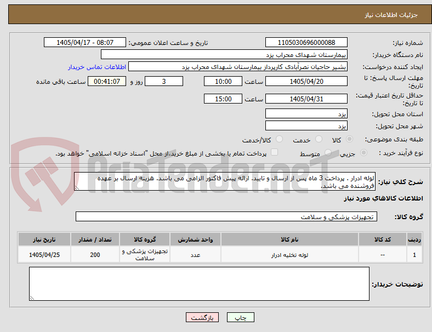The height and width of the screenshot is (332, 432).
Task: Click the validity time field 15:00
Action: 223,99
